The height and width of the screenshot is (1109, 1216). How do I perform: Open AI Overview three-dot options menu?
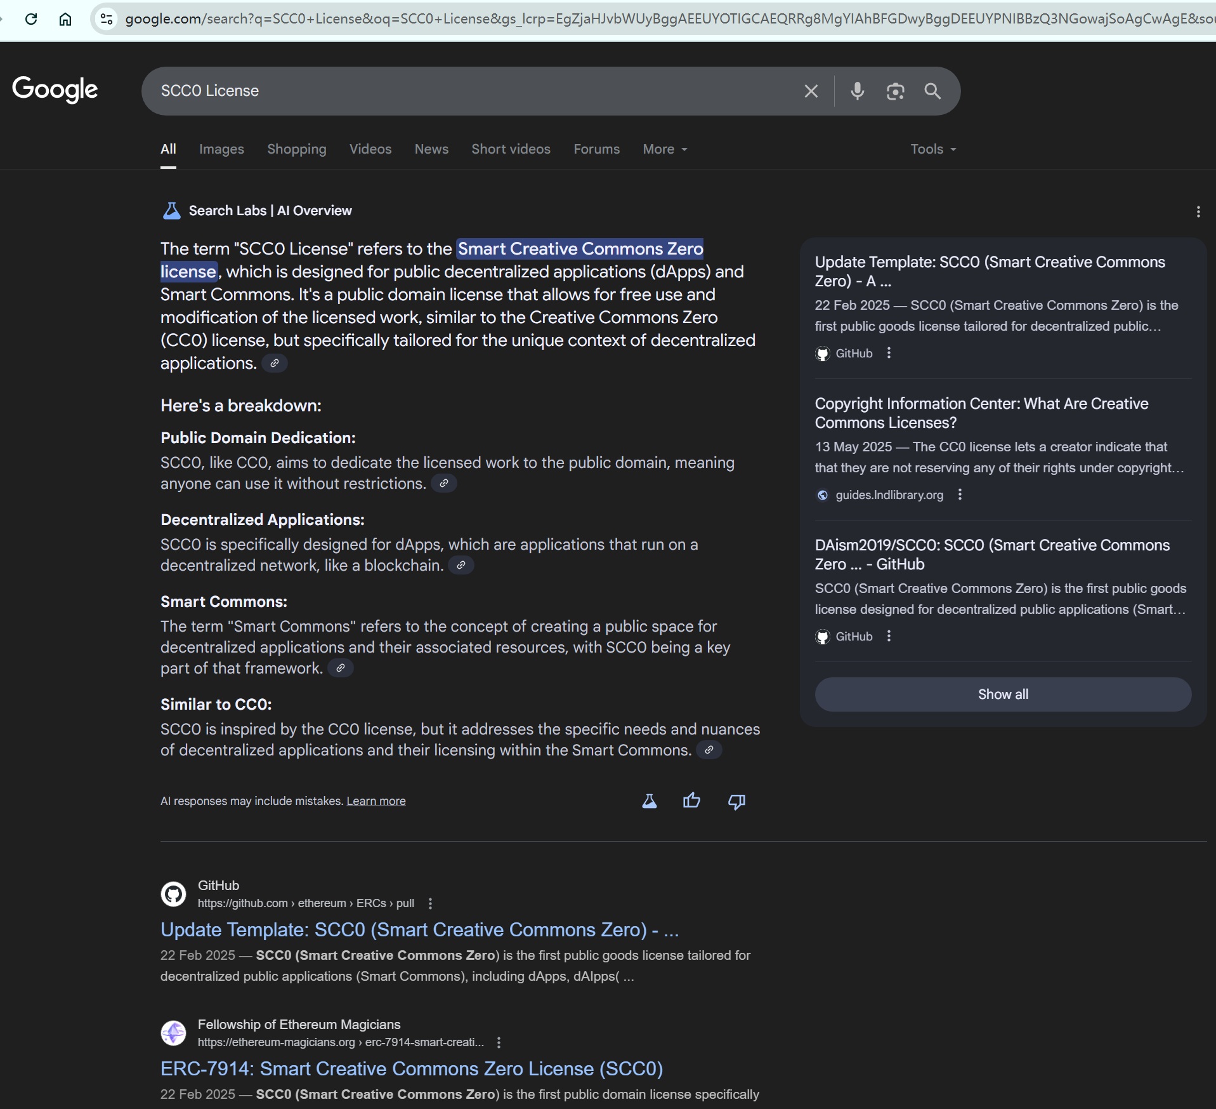point(1198,211)
